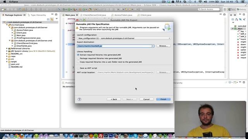The image size is (248, 139).
Task: Expand the target folder
Action: tap(7, 62)
